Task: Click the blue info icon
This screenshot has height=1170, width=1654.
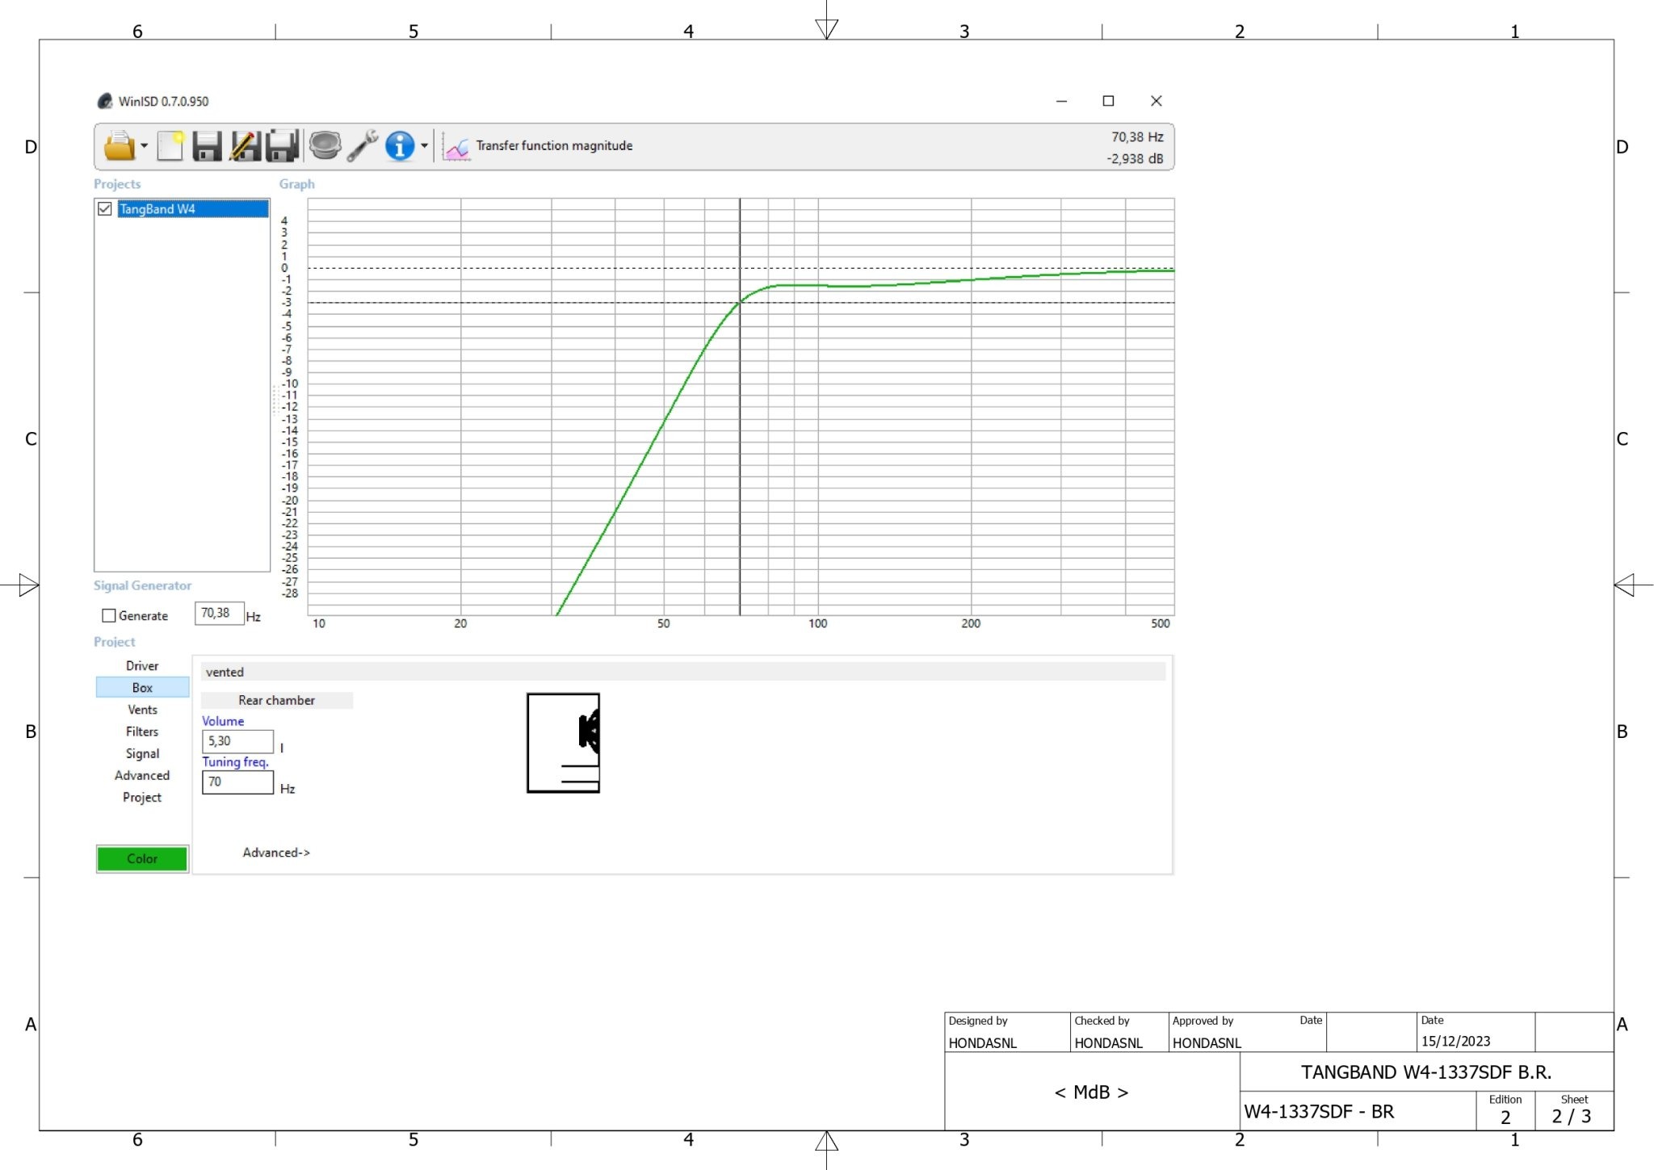Action: tap(400, 146)
